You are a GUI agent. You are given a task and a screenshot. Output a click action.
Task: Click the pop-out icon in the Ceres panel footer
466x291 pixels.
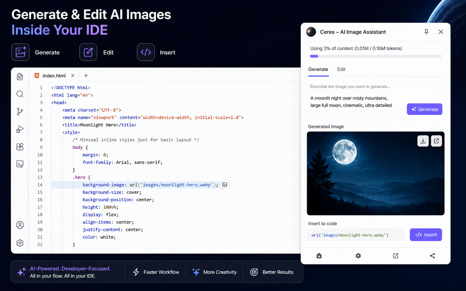(396, 256)
